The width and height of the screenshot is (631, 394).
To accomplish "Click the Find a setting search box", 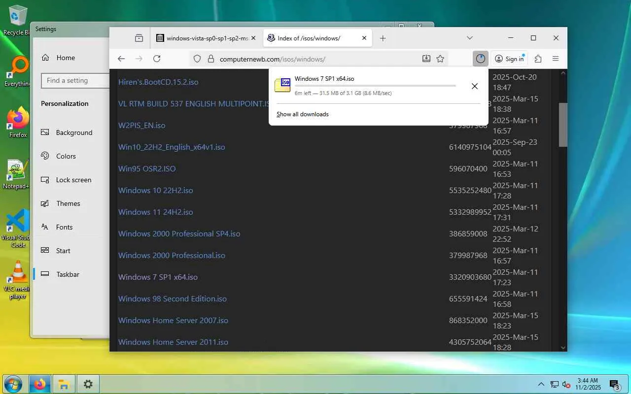I will pyautogui.click(x=75, y=81).
